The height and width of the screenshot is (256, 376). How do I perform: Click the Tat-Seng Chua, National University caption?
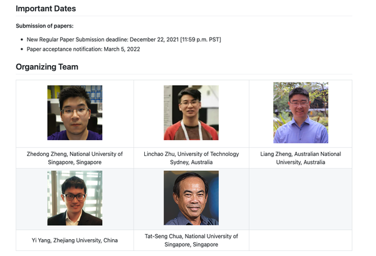pyautogui.click(x=191, y=240)
